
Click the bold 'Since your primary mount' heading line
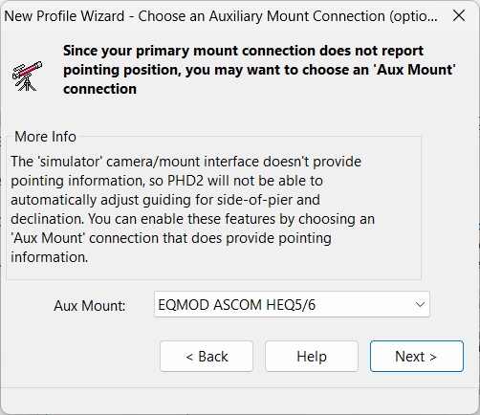click(x=243, y=51)
